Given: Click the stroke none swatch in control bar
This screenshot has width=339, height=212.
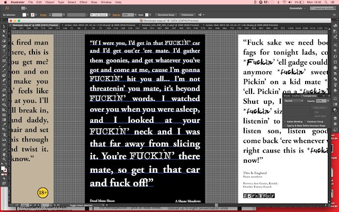Looking at the screenshot, I should point(32,15).
